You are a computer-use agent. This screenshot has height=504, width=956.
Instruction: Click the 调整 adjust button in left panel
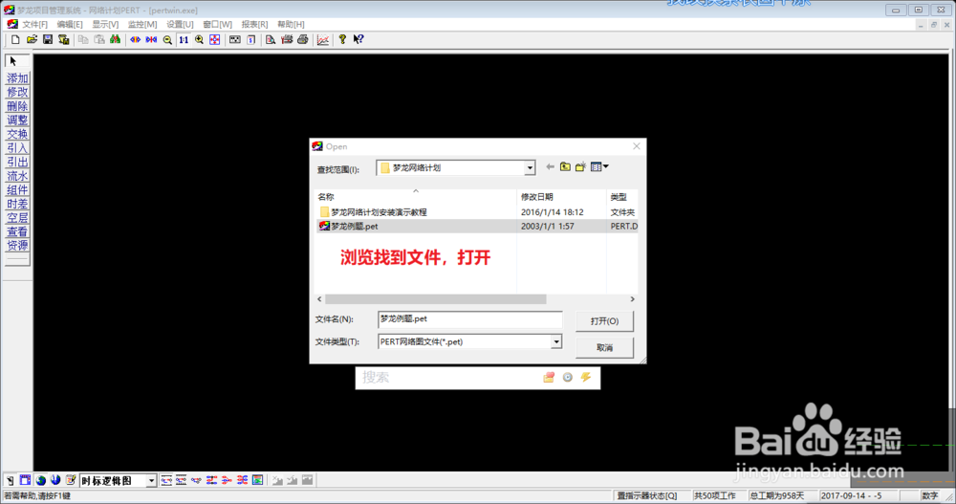(17, 121)
